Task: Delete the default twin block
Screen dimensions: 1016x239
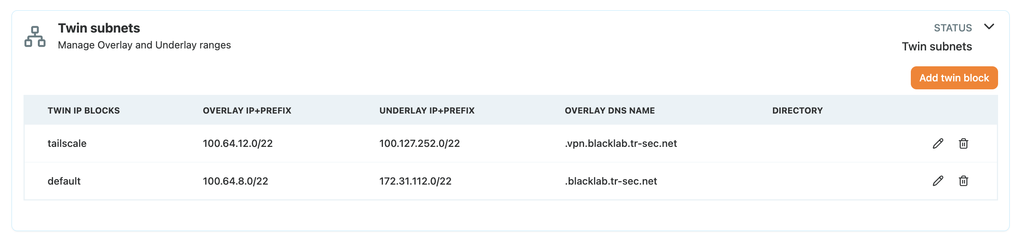Action: (963, 181)
